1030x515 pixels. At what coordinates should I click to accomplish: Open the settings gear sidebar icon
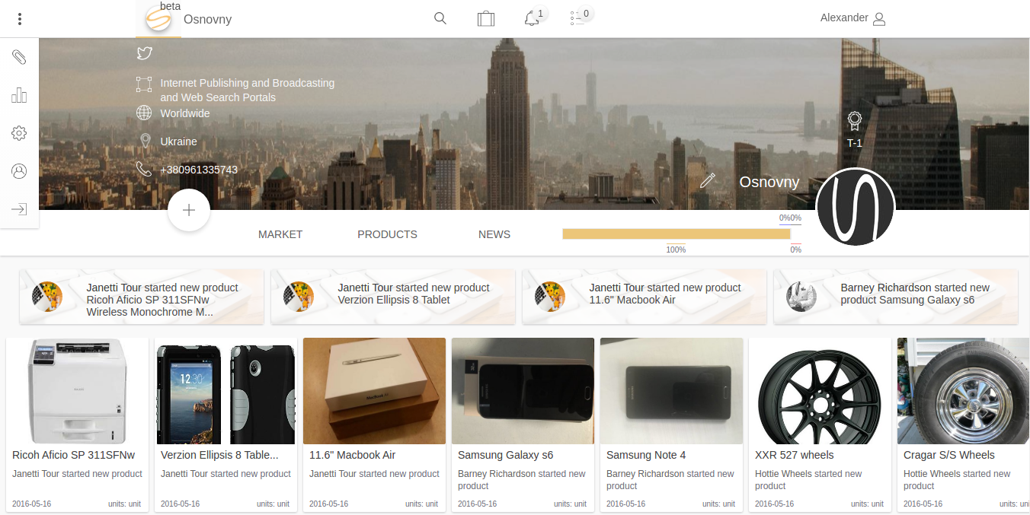19,133
